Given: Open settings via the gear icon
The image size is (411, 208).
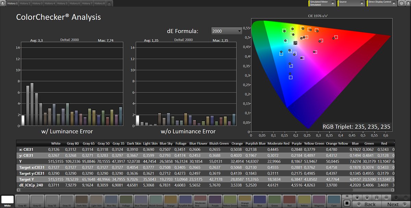Looking at the screenshot, I should (401, 3).
